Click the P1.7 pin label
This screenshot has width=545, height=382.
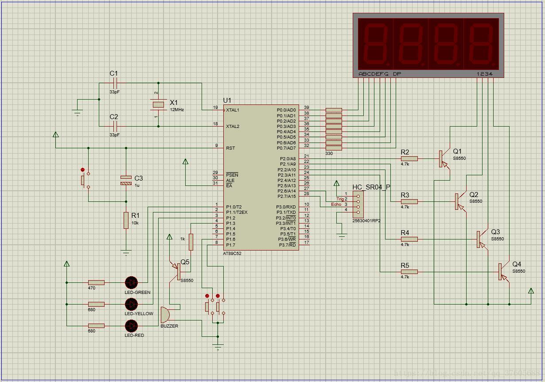click(230, 245)
